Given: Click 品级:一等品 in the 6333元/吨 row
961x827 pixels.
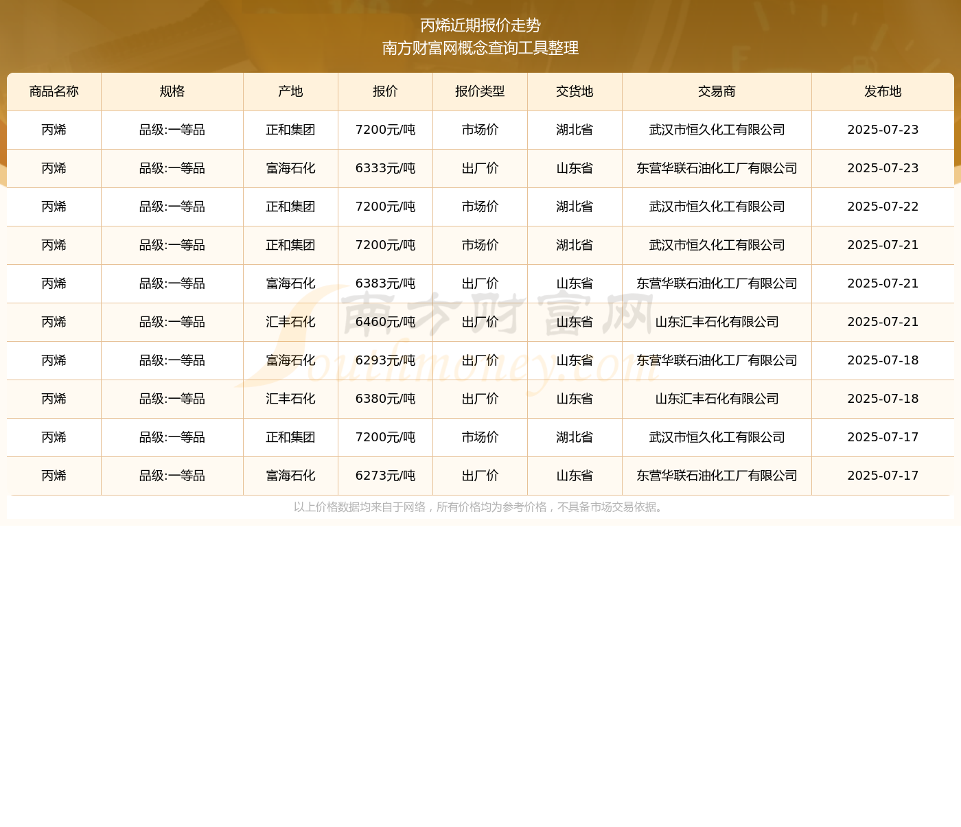Looking at the screenshot, I should click(172, 168).
